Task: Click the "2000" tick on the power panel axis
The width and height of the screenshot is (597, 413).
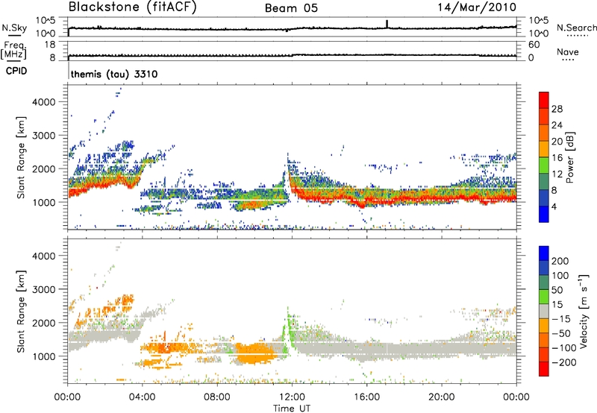Action: [x=44, y=168]
